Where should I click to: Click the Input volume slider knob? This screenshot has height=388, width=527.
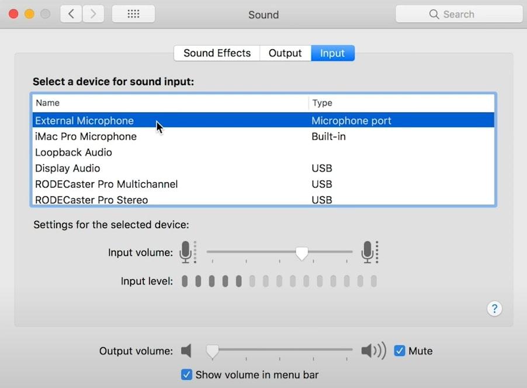pos(301,252)
